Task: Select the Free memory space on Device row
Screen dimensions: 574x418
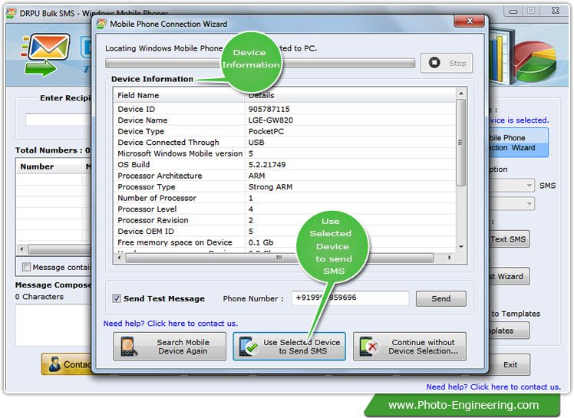Action: [x=285, y=242]
